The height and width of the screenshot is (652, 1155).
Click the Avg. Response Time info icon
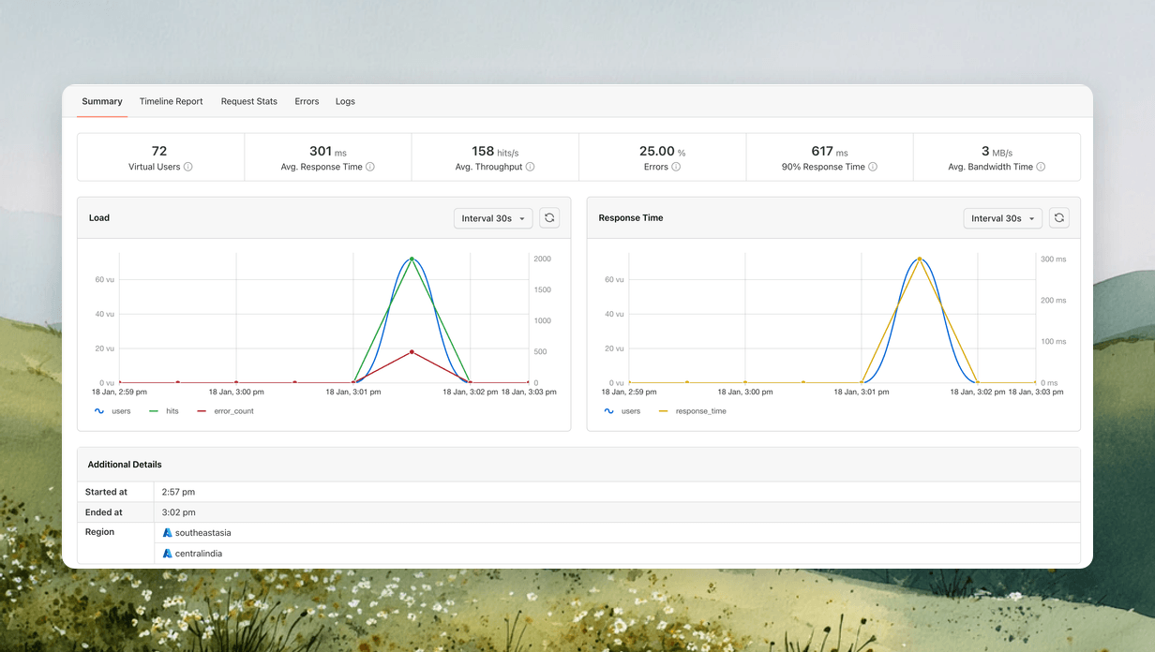[370, 167]
